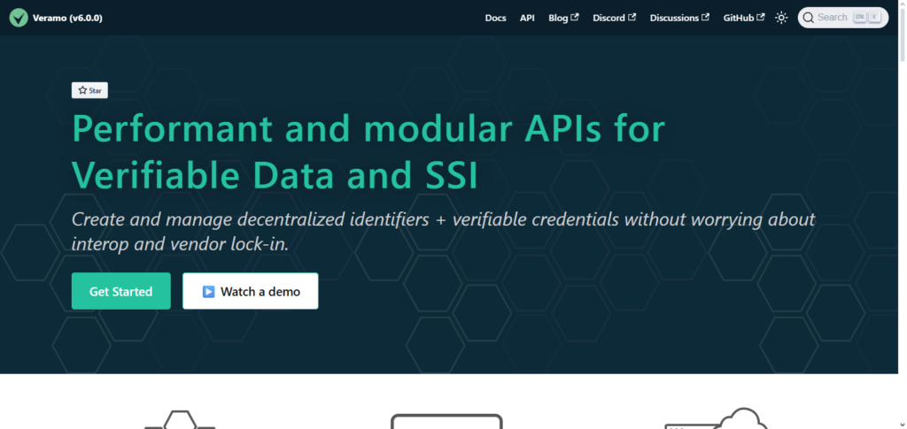Open the GitHub external link
Viewport: 907px width, 429px height.
point(744,18)
